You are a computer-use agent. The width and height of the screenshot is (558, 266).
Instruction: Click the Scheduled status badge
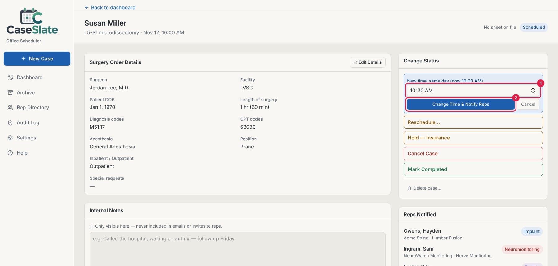(x=534, y=27)
